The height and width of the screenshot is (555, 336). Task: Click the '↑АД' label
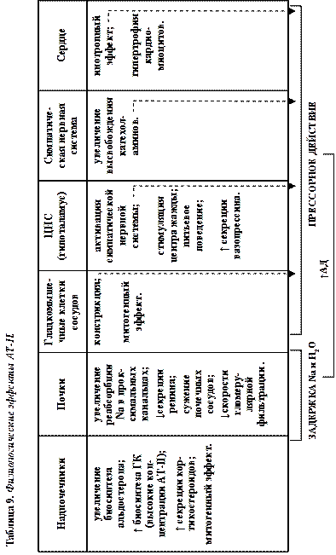point(326,269)
